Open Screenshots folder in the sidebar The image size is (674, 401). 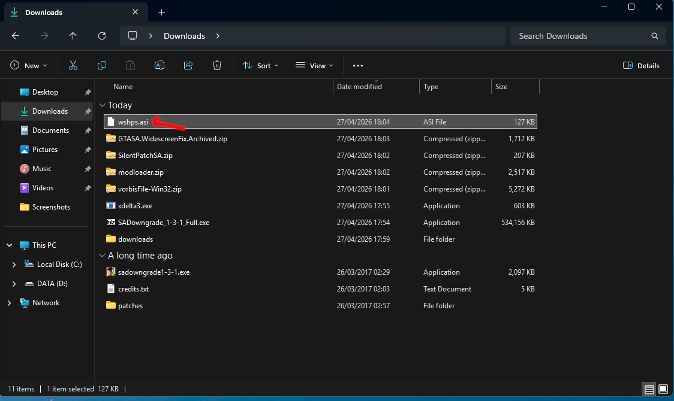click(x=51, y=207)
